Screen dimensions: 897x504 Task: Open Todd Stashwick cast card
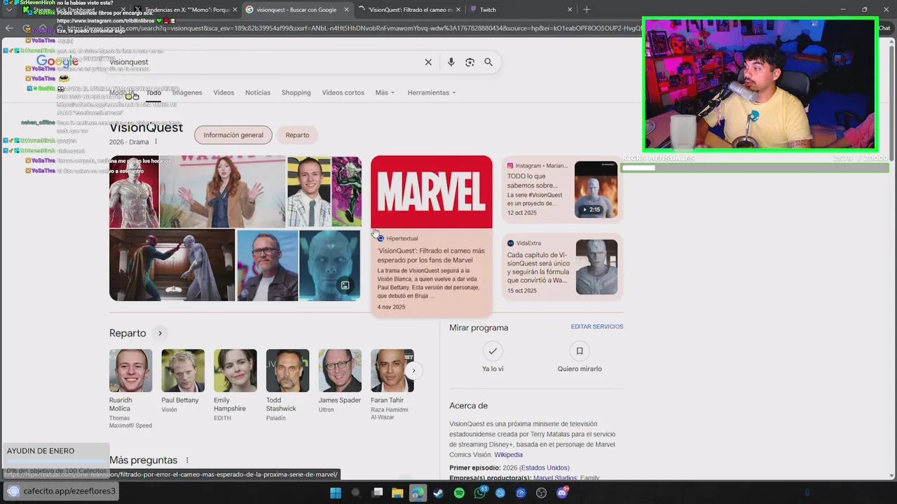[x=287, y=385]
